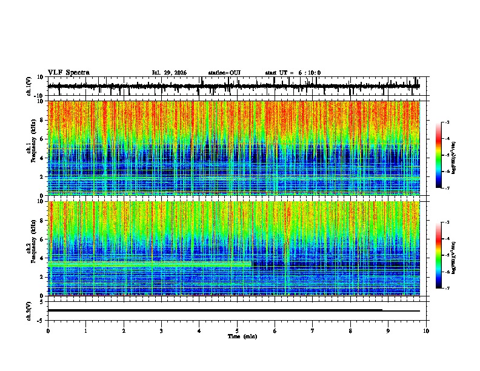Click the "-3" label on ch.2 color bar
Viewport: 480px width, 371px height.
coord(447,222)
